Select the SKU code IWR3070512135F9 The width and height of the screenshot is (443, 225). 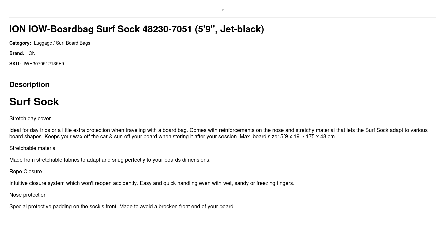[44, 64]
